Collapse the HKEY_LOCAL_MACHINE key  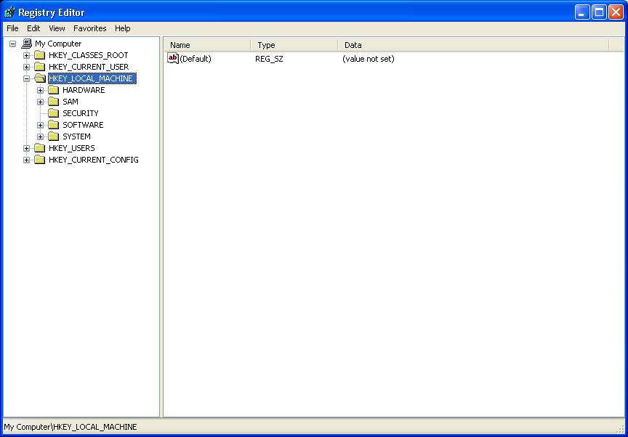click(26, 79)
